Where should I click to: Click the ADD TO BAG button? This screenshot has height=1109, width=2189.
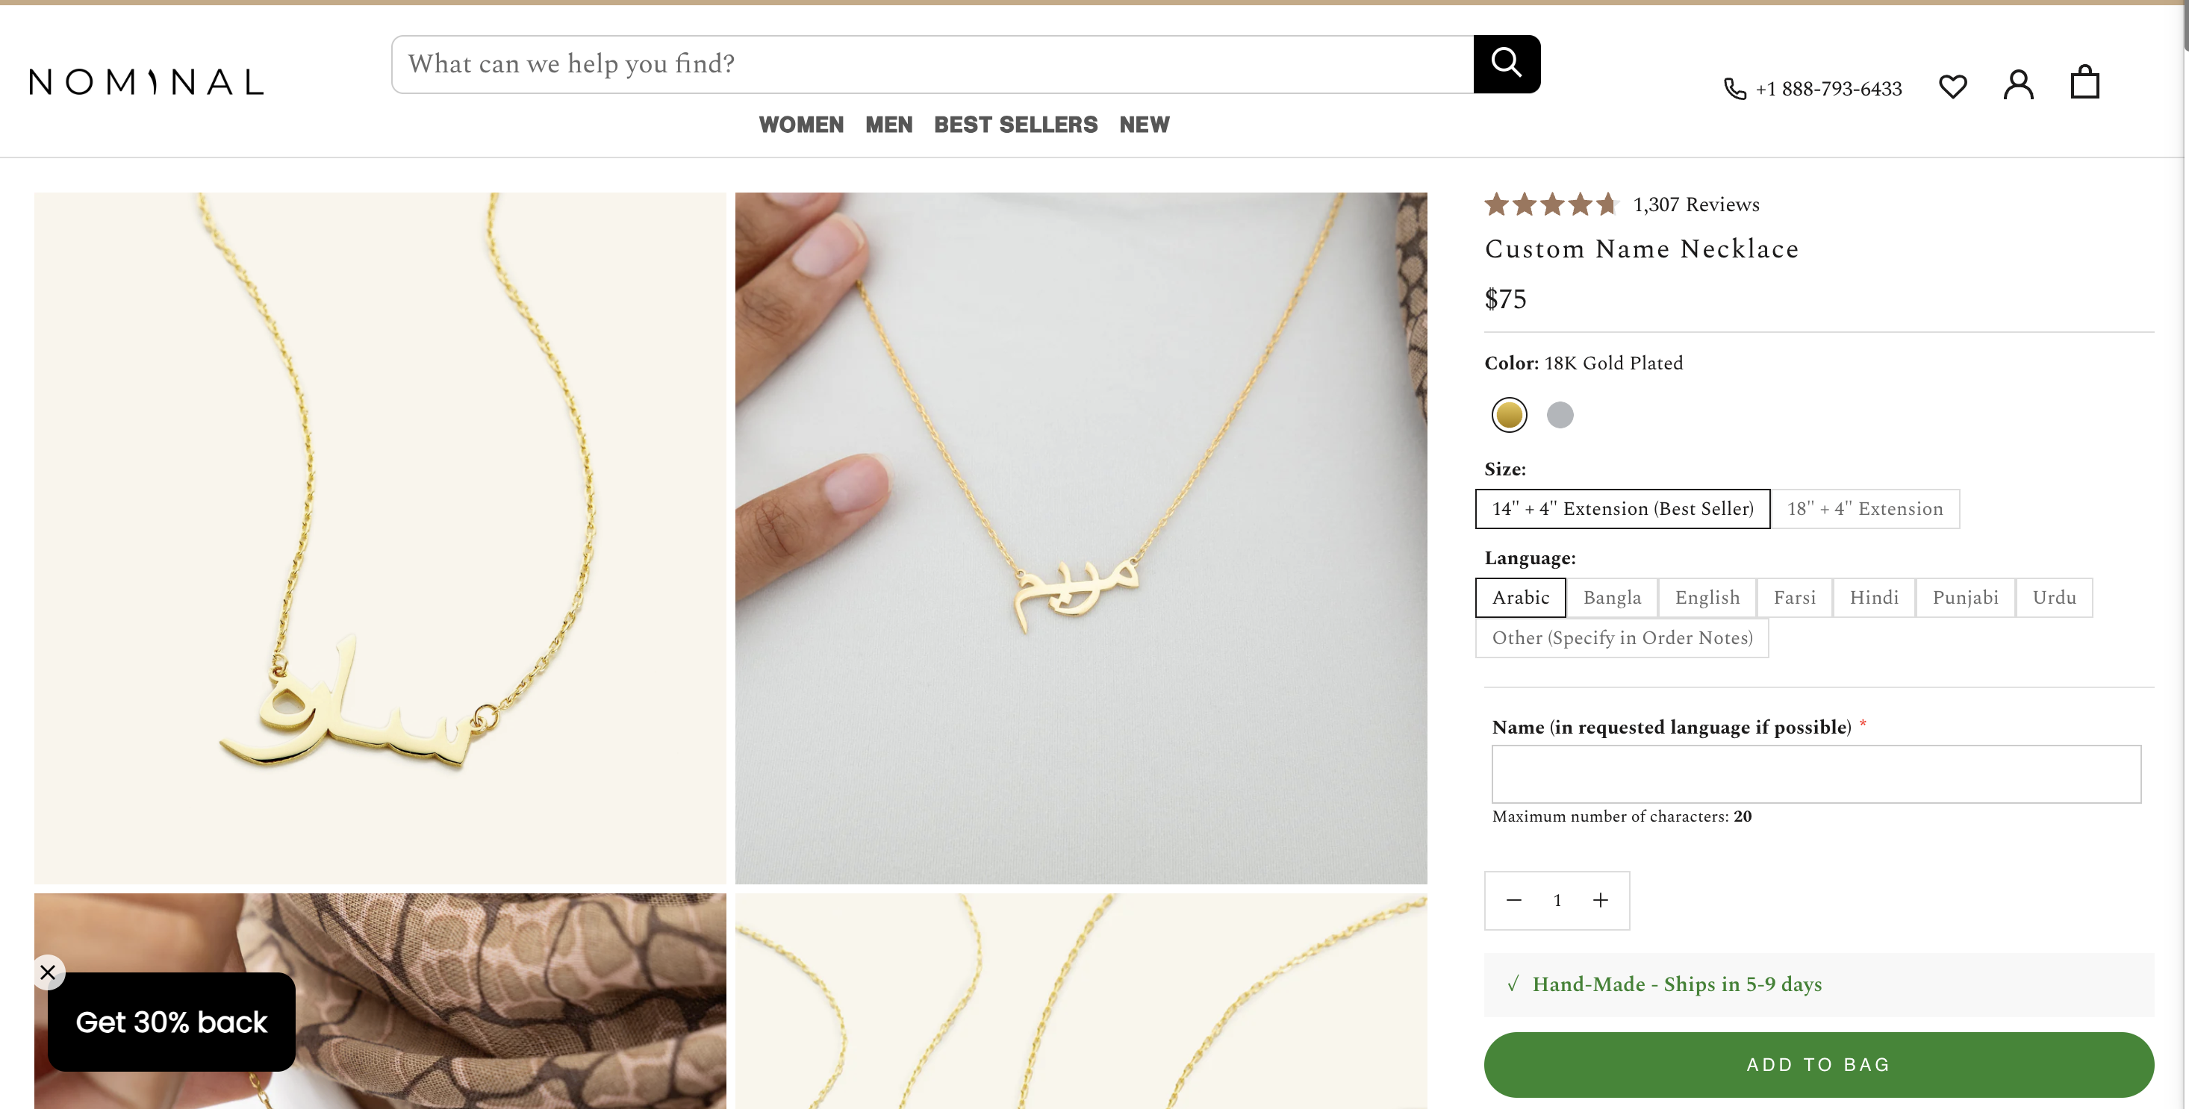(1819, 1065)
